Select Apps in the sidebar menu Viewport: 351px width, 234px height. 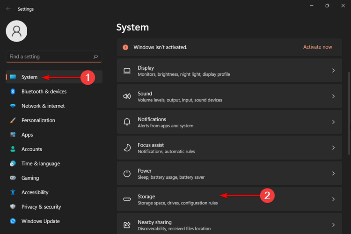point(27,135)
